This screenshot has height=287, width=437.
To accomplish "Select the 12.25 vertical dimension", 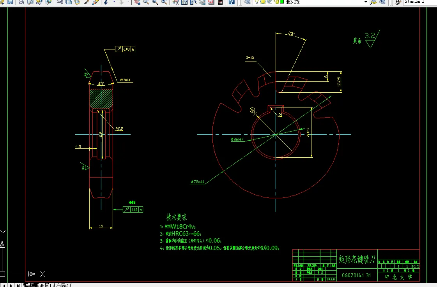I will [x=339, y=81].
